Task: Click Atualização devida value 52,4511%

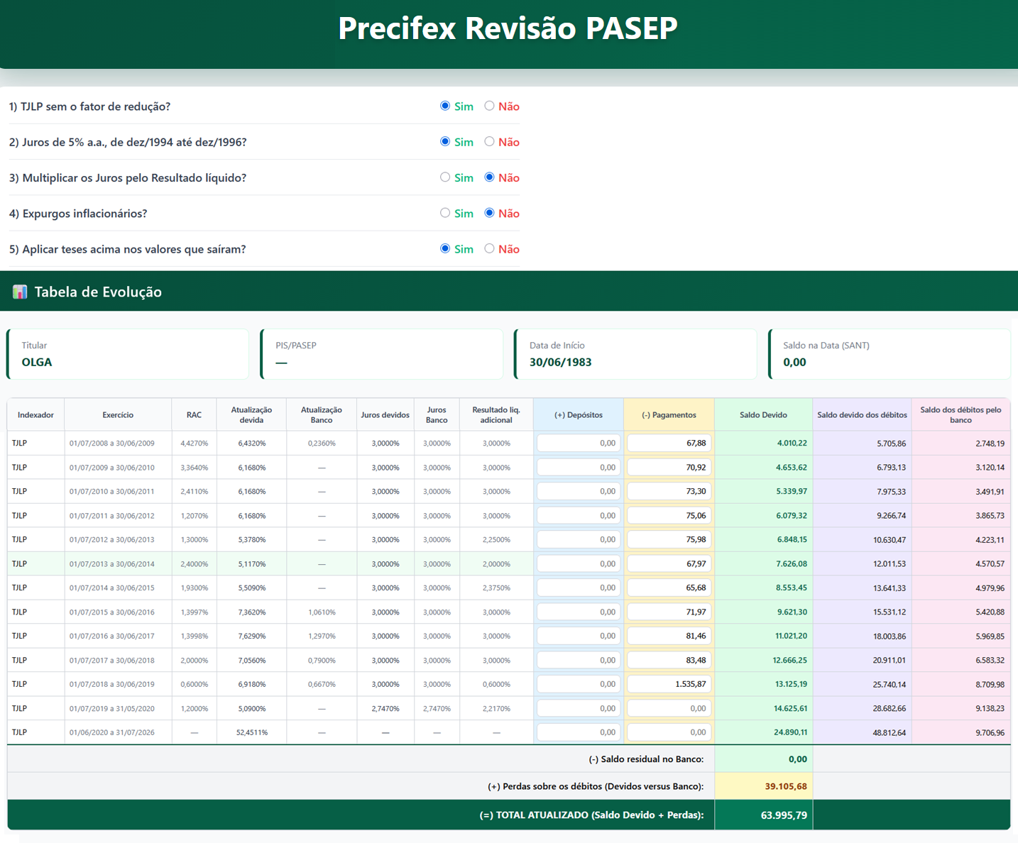Action: (x=251, y=732)
